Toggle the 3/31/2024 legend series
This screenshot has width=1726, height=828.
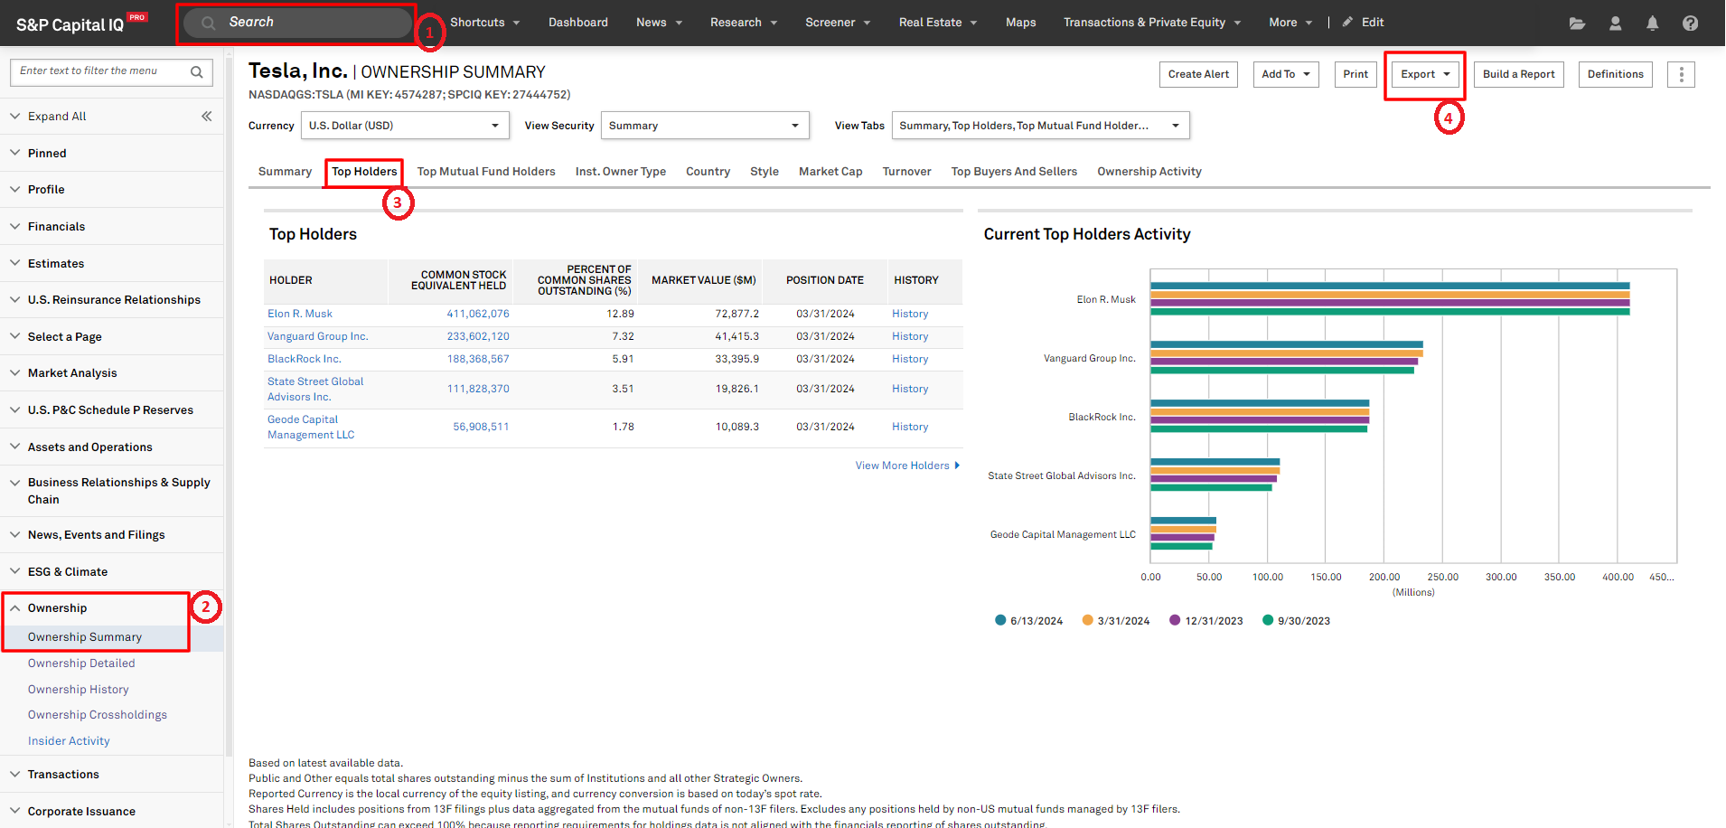click(x=1116, y=621)
